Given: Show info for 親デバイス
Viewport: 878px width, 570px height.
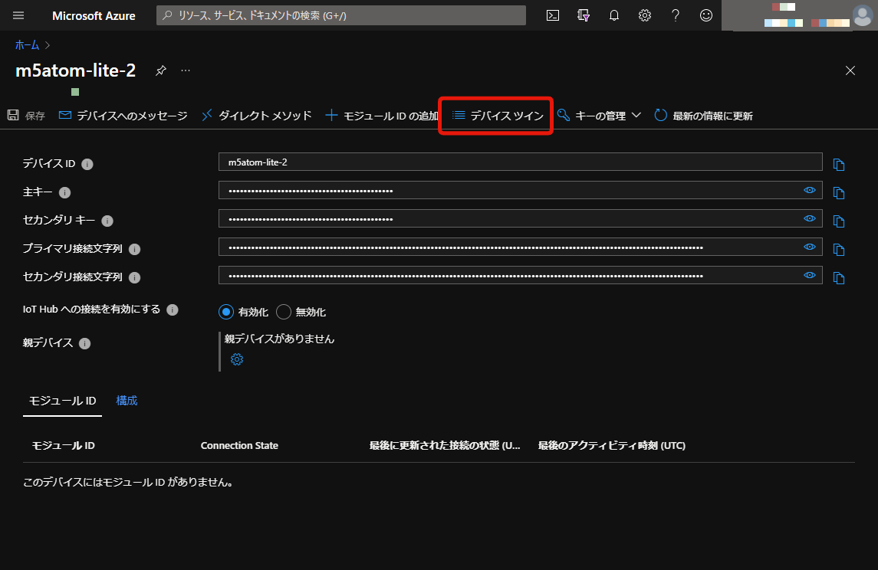Looking at the screenshot, I should [x=84, y=343].
